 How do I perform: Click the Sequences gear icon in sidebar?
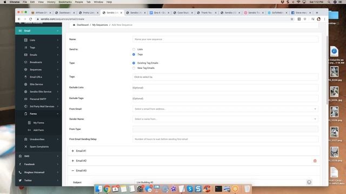point(25,70)
